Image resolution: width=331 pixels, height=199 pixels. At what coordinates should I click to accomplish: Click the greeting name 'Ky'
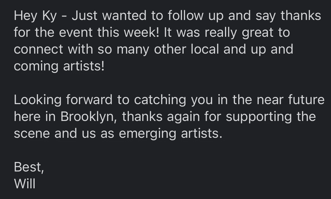point(49,16)
